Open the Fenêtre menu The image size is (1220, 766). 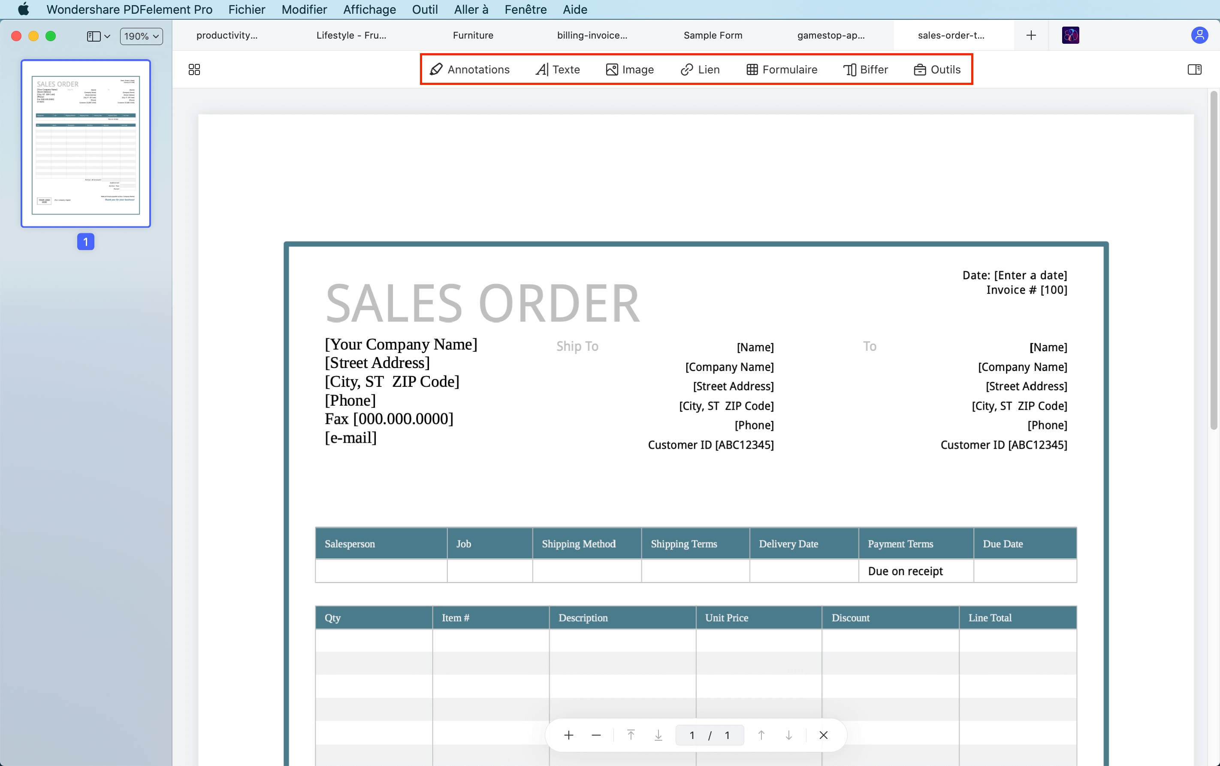pos(525,9)
